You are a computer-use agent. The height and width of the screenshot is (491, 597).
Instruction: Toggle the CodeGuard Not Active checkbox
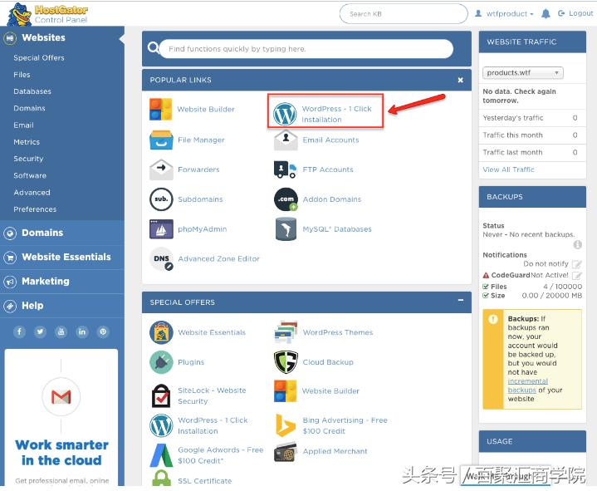point(577,275)
